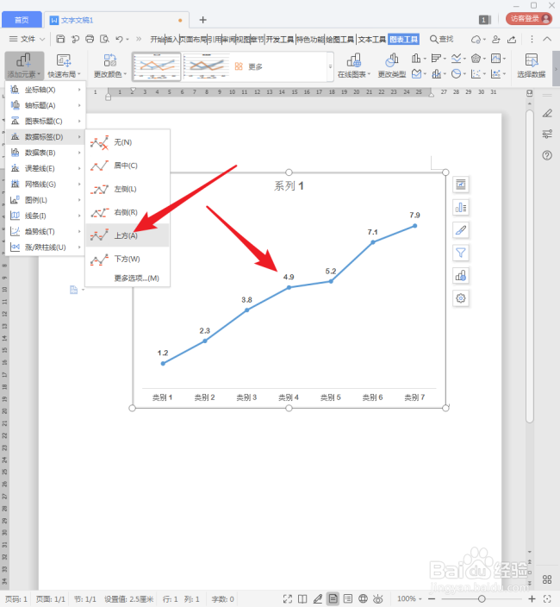The width and height of the screenshot is (560, 607).
Task: Open the 添加元素 add element dropdown
Action: pyautogui.click(x=24, y=66)
